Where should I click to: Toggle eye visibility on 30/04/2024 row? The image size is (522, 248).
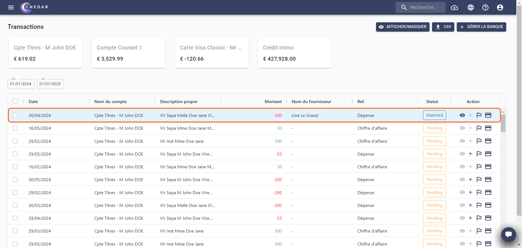pyautogui.click(x=462, y=115)
